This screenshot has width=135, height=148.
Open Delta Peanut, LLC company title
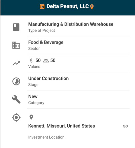[68, 6]
